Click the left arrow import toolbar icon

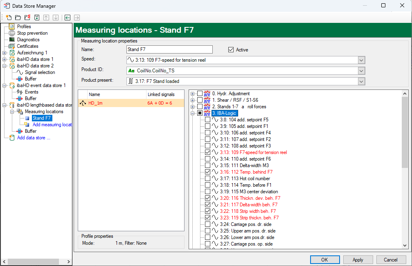68,18
